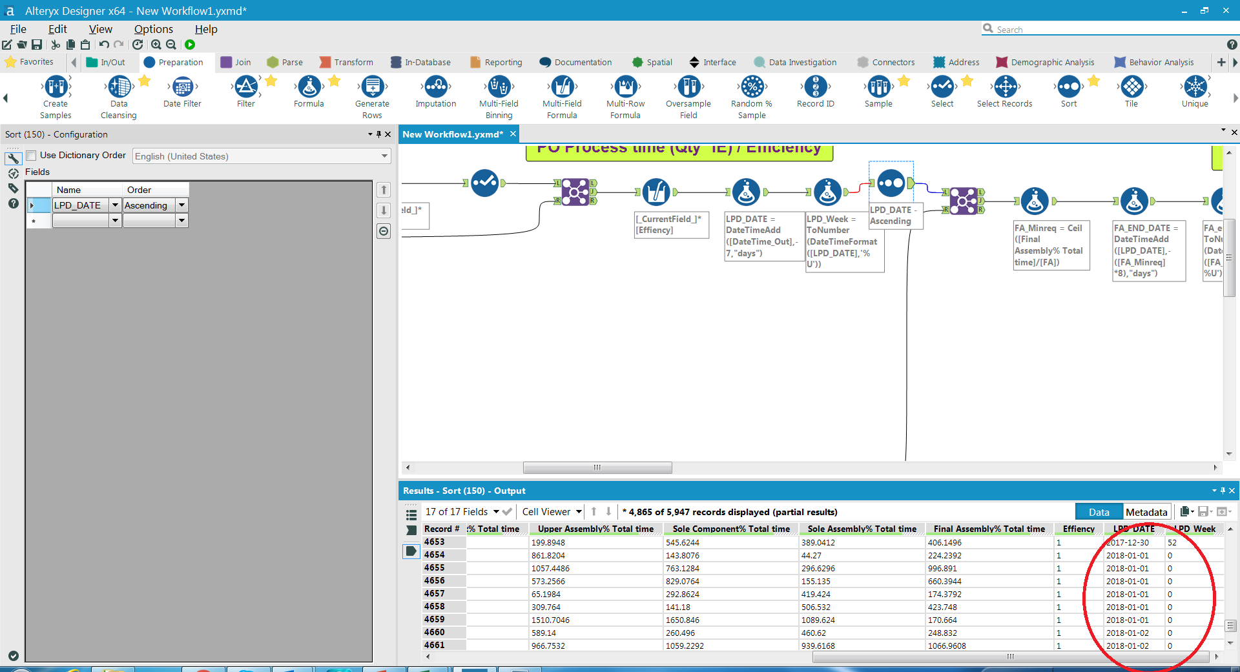Select the Imputation tool icon
The width and height of the screenshot is (1240, 672).
435,87
